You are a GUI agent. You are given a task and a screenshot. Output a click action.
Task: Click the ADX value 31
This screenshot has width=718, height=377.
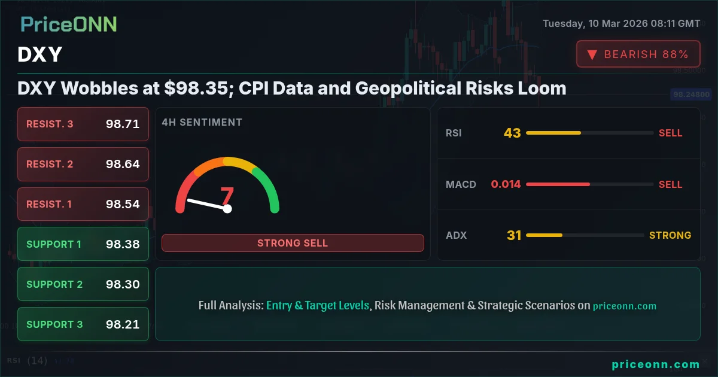tap(514, 235)
